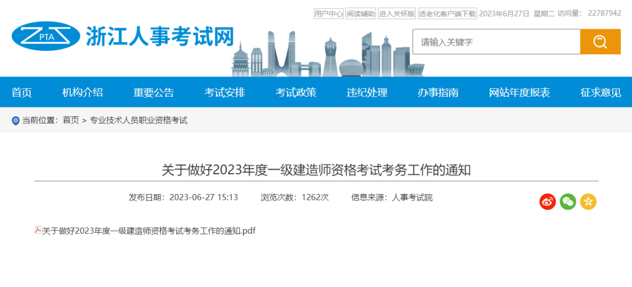Click 阅读辅助 link at top
Screen dimensions: 632x287
click(360, 13)
